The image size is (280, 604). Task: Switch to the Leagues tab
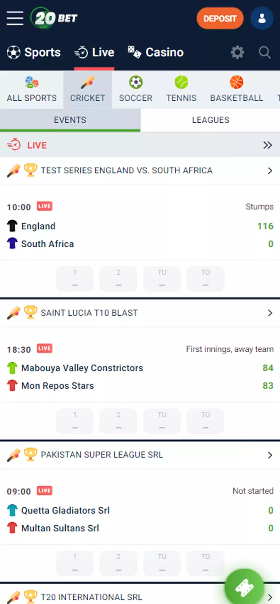tap(210, 120)
